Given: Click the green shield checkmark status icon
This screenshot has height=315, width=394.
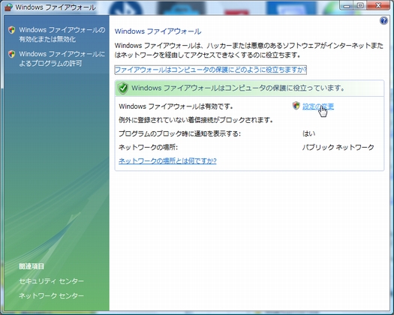Looking at the screenshot, I should [x=123, y=88].
